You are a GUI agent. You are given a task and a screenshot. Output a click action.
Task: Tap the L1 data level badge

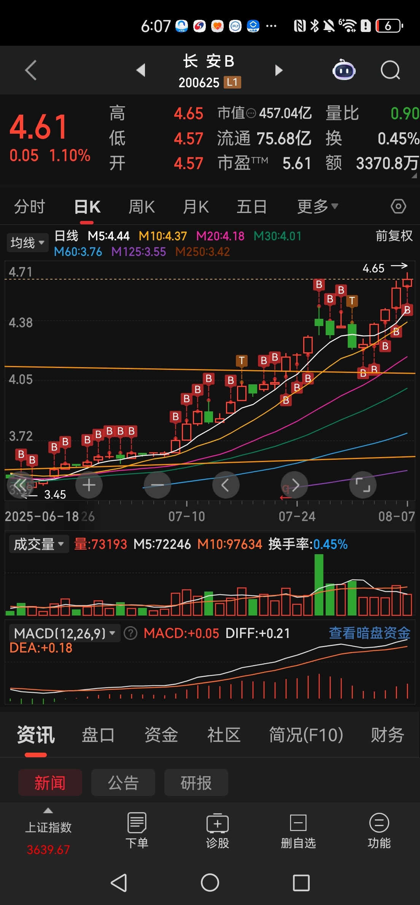click(232, 82)
